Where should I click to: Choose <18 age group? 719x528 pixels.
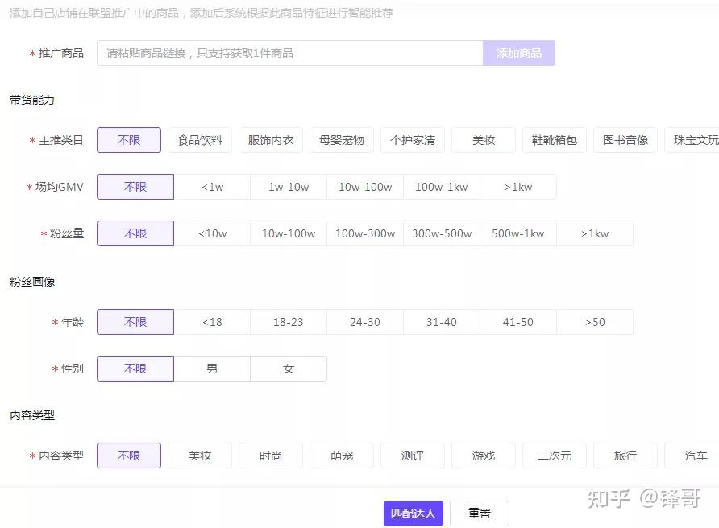click(212, 322)
